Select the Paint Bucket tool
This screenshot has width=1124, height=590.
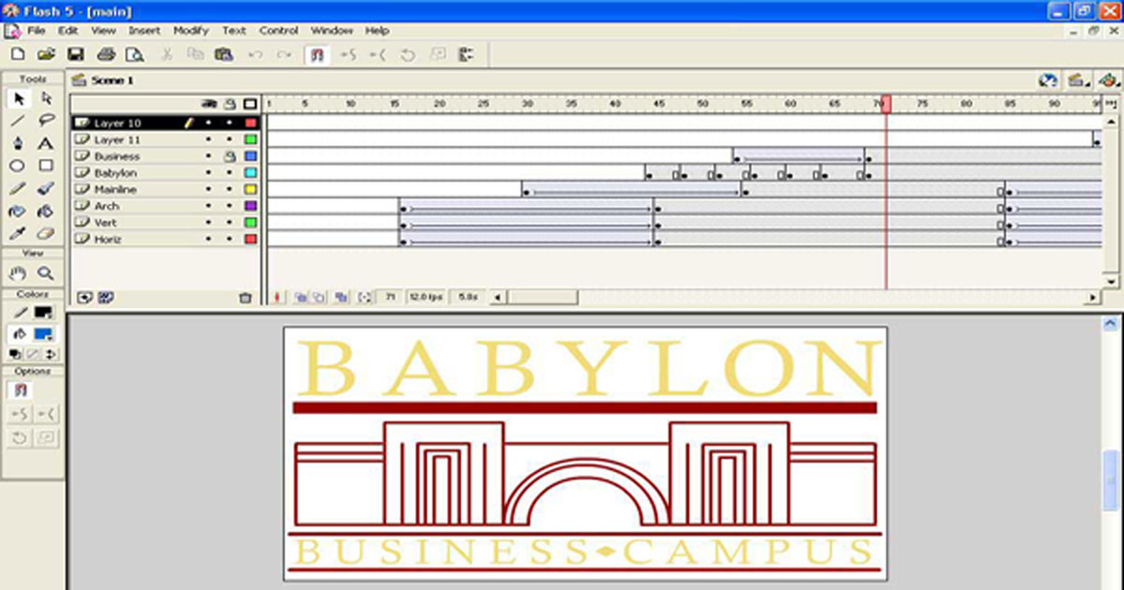click(x=46, y=212)
